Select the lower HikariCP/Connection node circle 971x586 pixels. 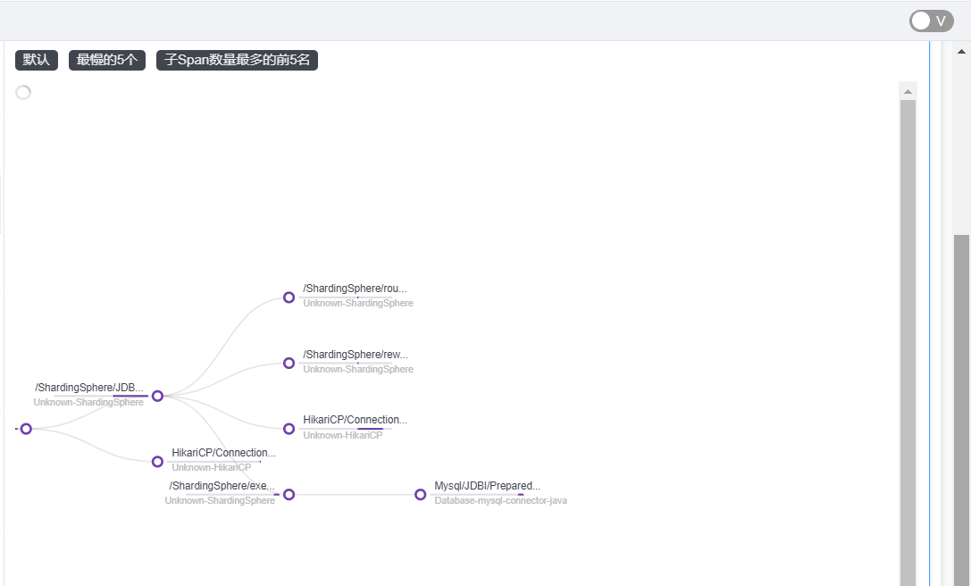coord(157,461)
